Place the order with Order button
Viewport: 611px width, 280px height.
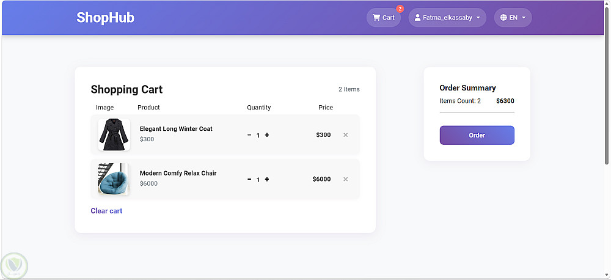coord(477,135)
